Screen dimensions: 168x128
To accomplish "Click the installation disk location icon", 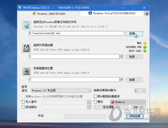I will [26, 71].
